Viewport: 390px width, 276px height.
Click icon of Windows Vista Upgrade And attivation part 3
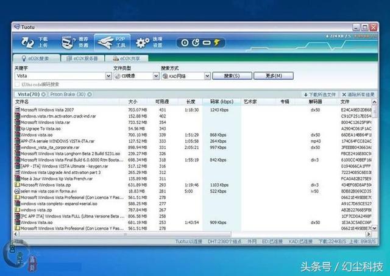coord(17,172)
